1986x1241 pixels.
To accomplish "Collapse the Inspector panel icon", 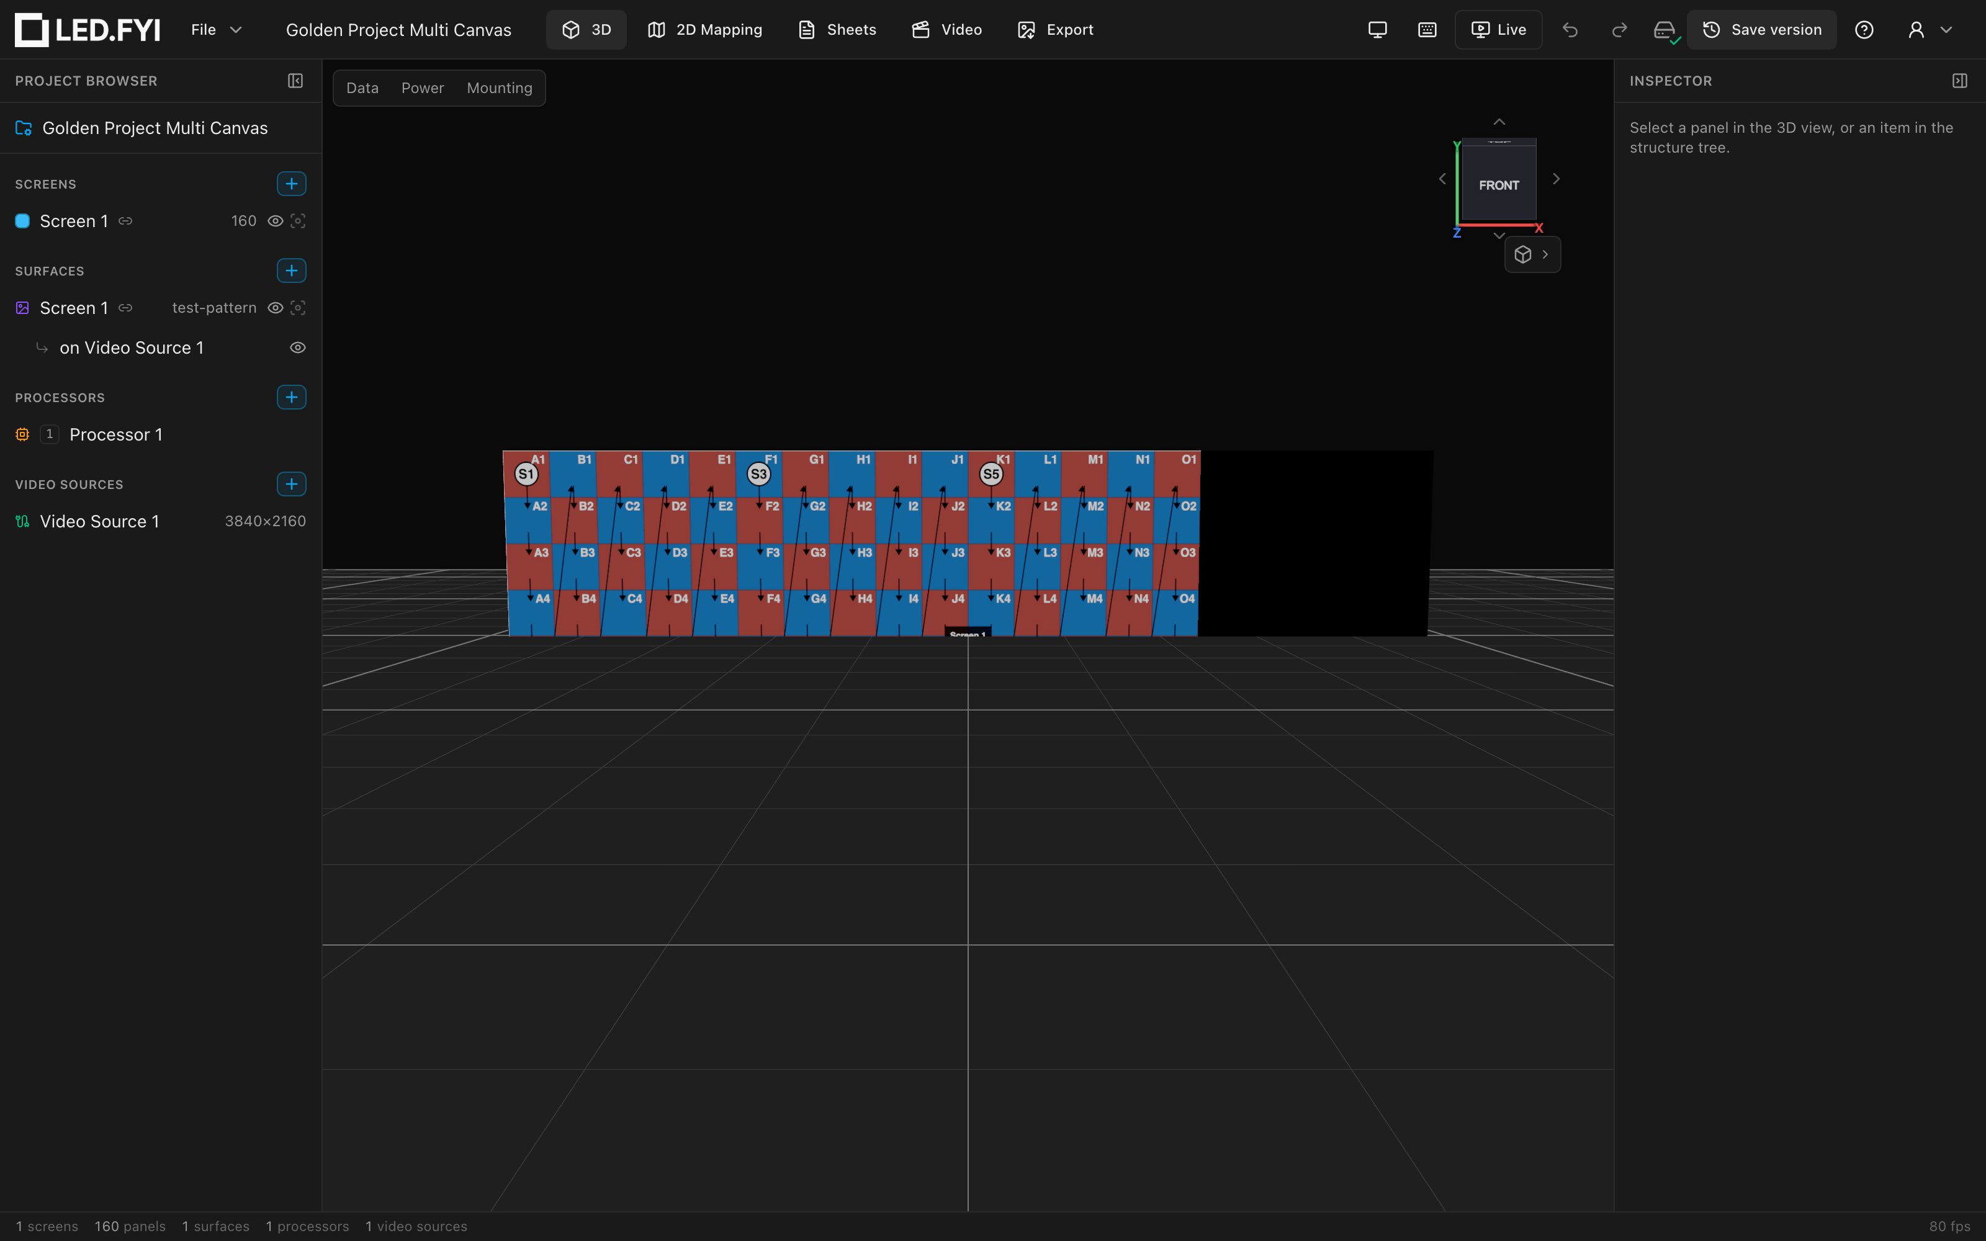I will (x=1960, y=81).
